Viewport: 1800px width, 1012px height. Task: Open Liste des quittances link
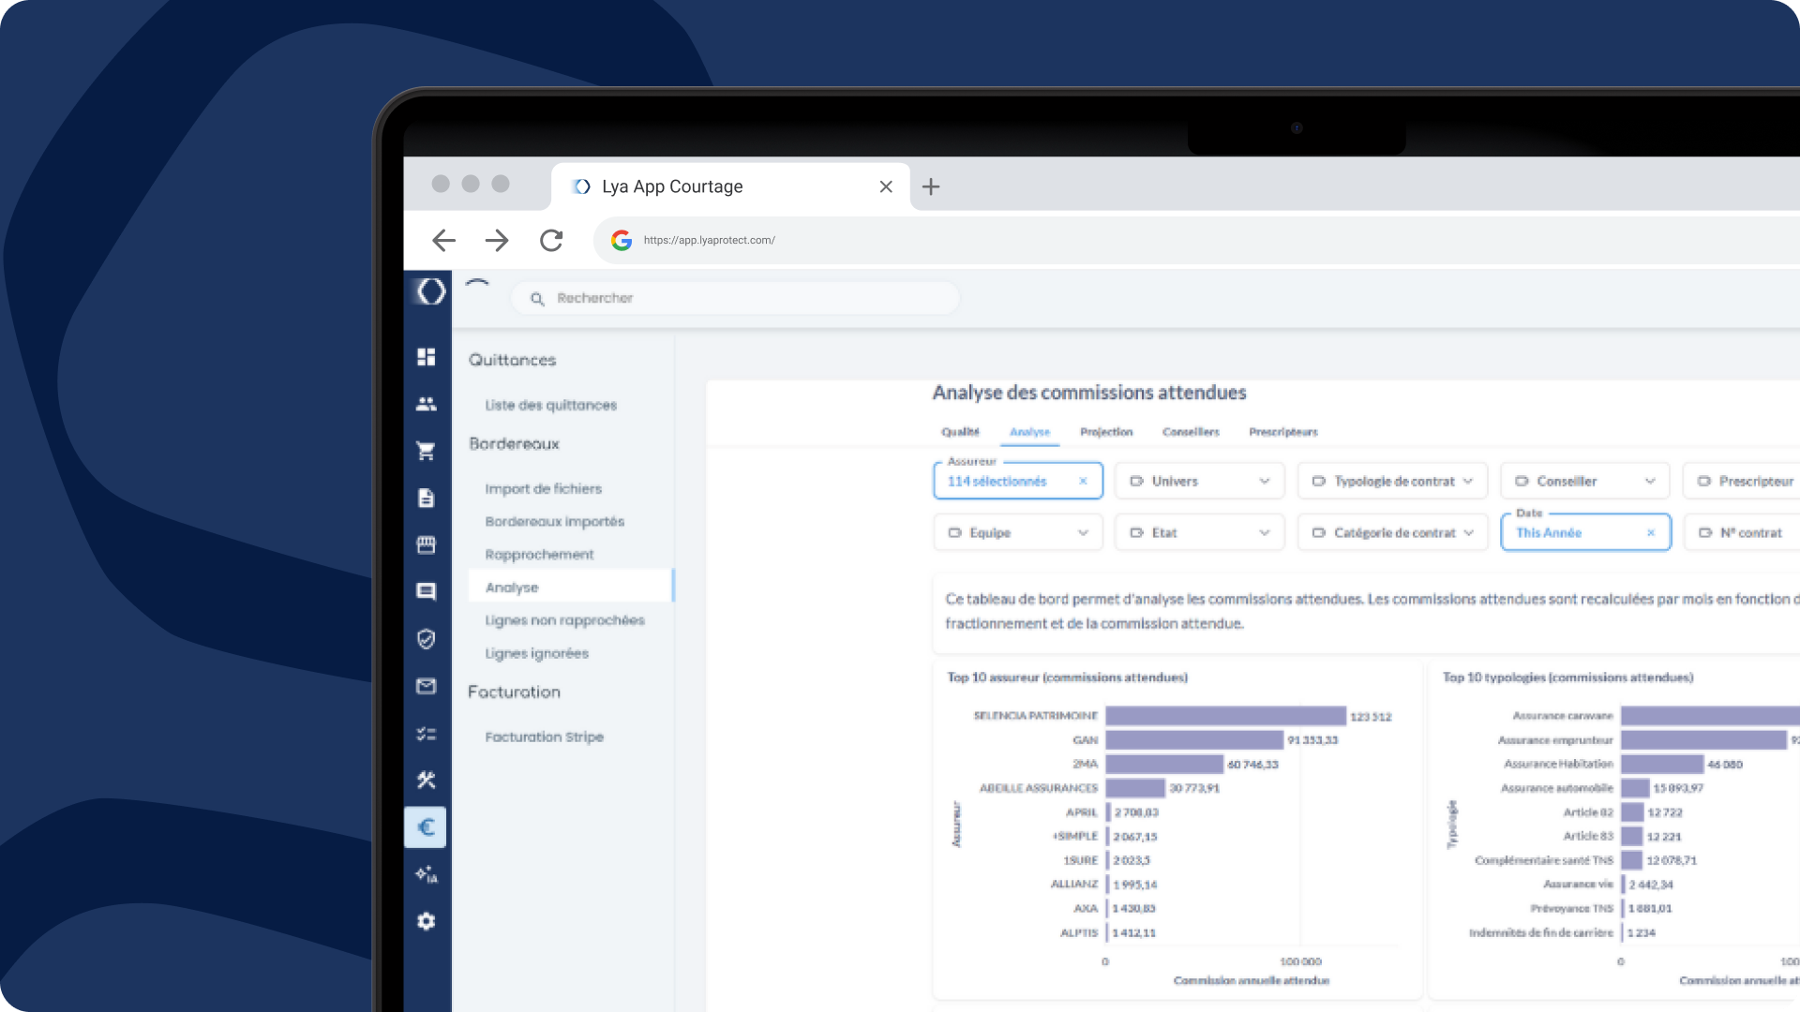click(550, 405)
